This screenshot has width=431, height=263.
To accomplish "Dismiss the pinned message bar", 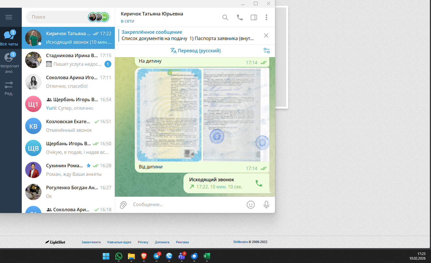I will [266, 35].
